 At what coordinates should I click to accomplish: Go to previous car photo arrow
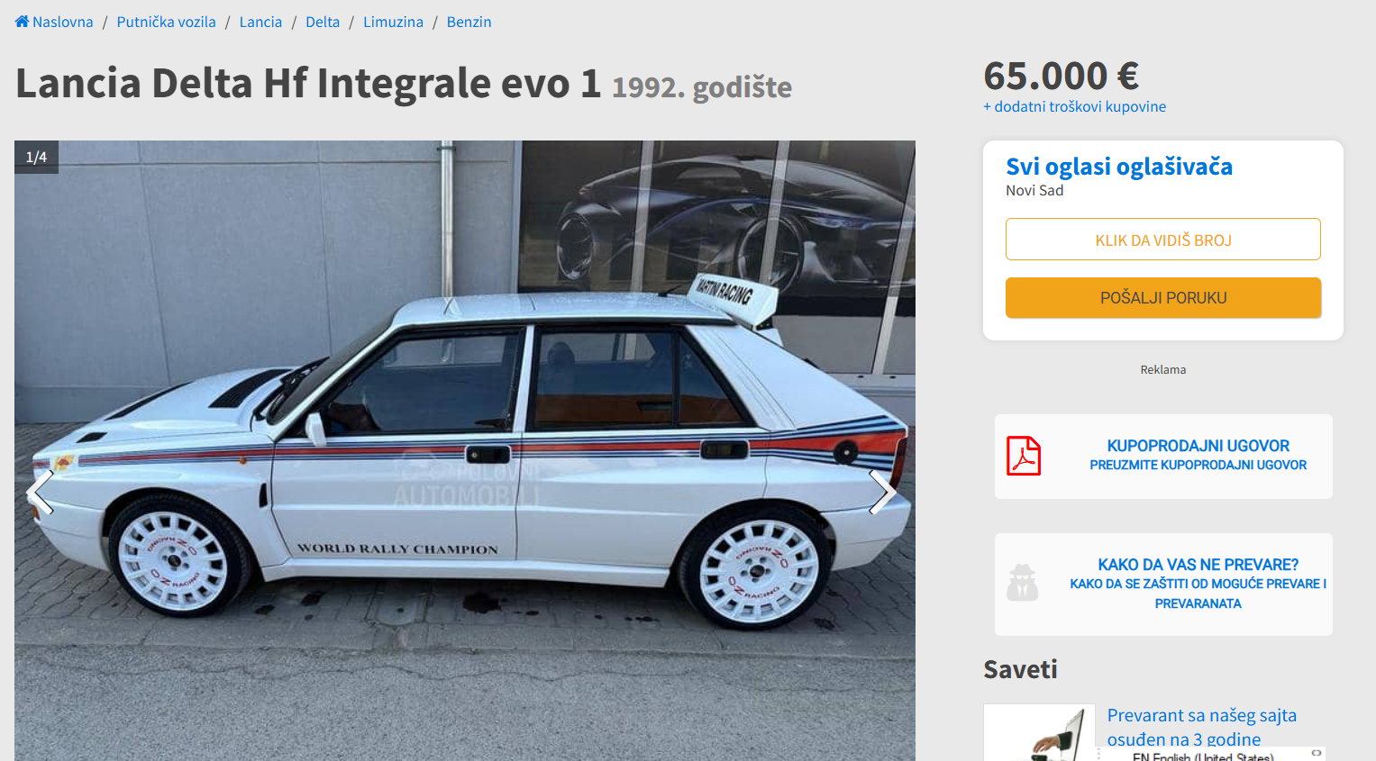coord(40,493)
